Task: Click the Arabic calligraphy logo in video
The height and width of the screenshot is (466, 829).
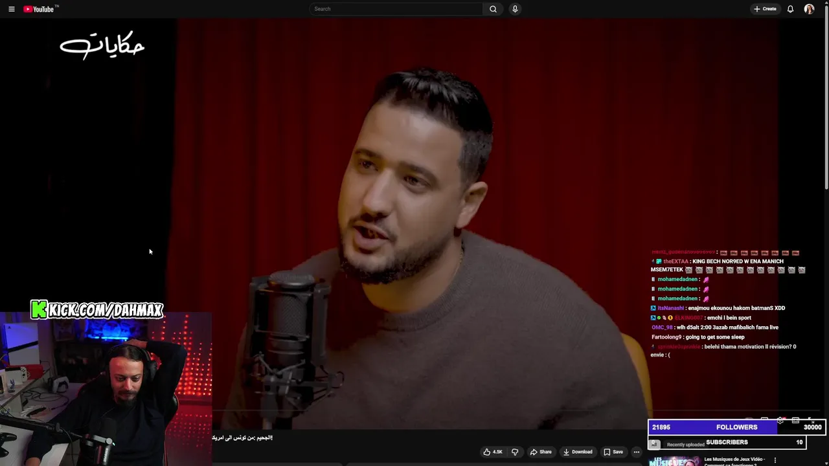Action: [102, 45]
